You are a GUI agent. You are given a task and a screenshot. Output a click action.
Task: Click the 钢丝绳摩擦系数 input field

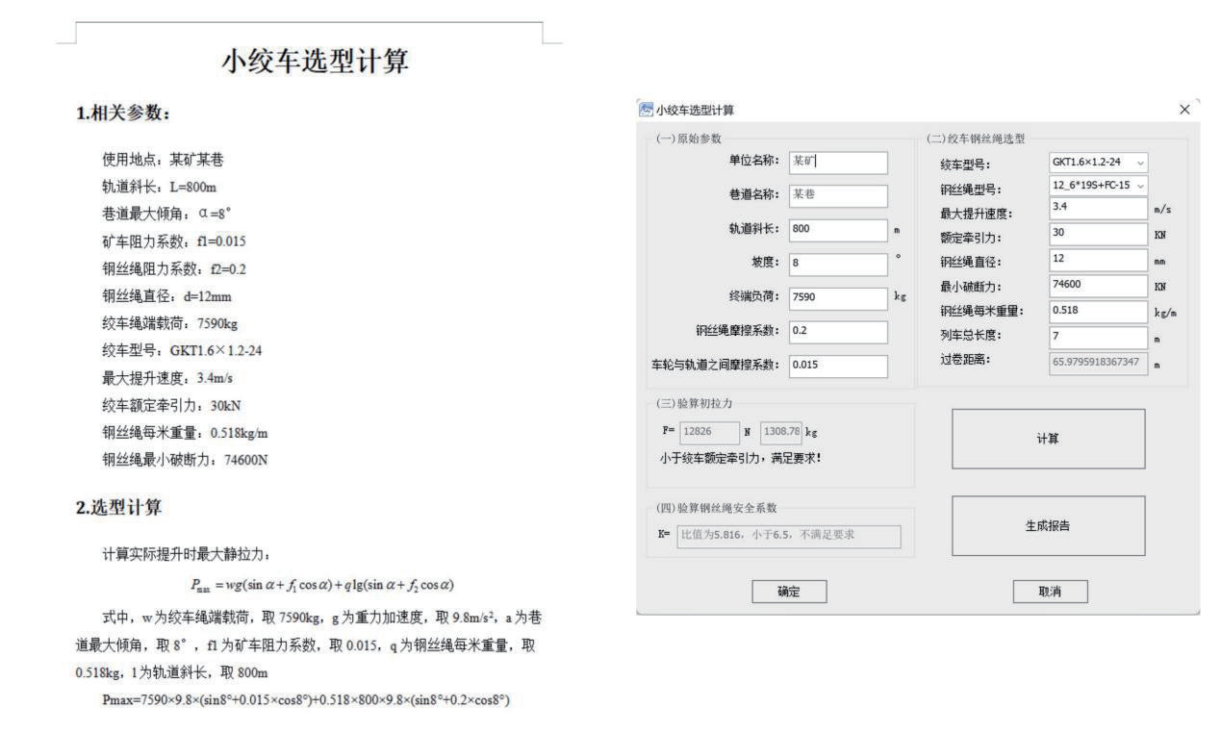coord(837,331)
